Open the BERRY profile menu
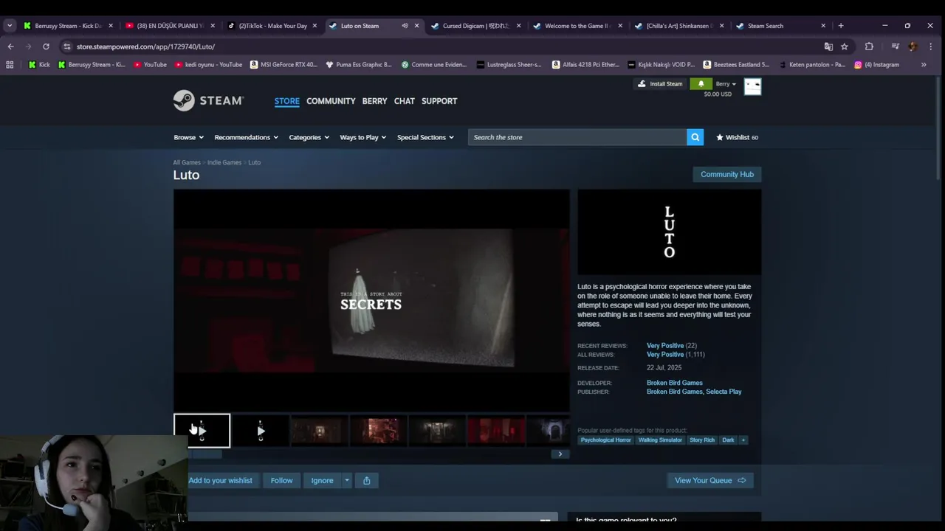 (374, 101)
